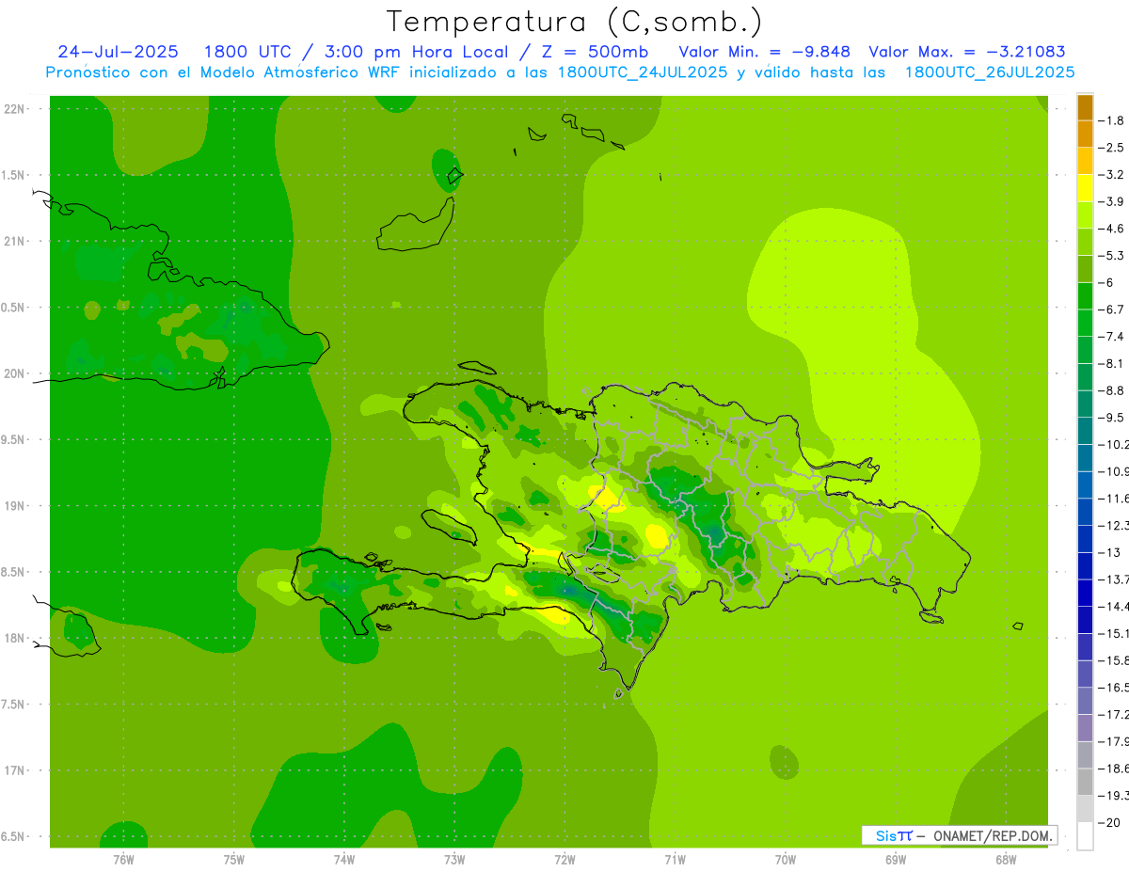
Task: Click the '-13' colorbar value
Action: [x=1111, y=552]
